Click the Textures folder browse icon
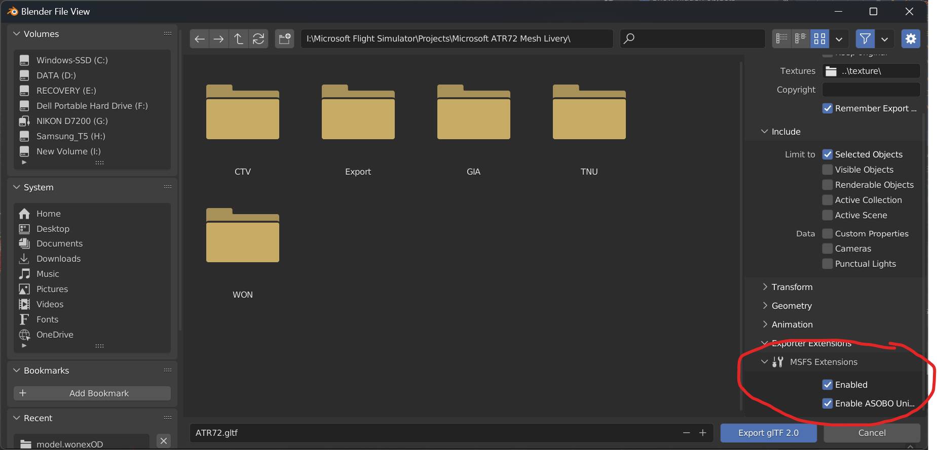 [831, 71]
